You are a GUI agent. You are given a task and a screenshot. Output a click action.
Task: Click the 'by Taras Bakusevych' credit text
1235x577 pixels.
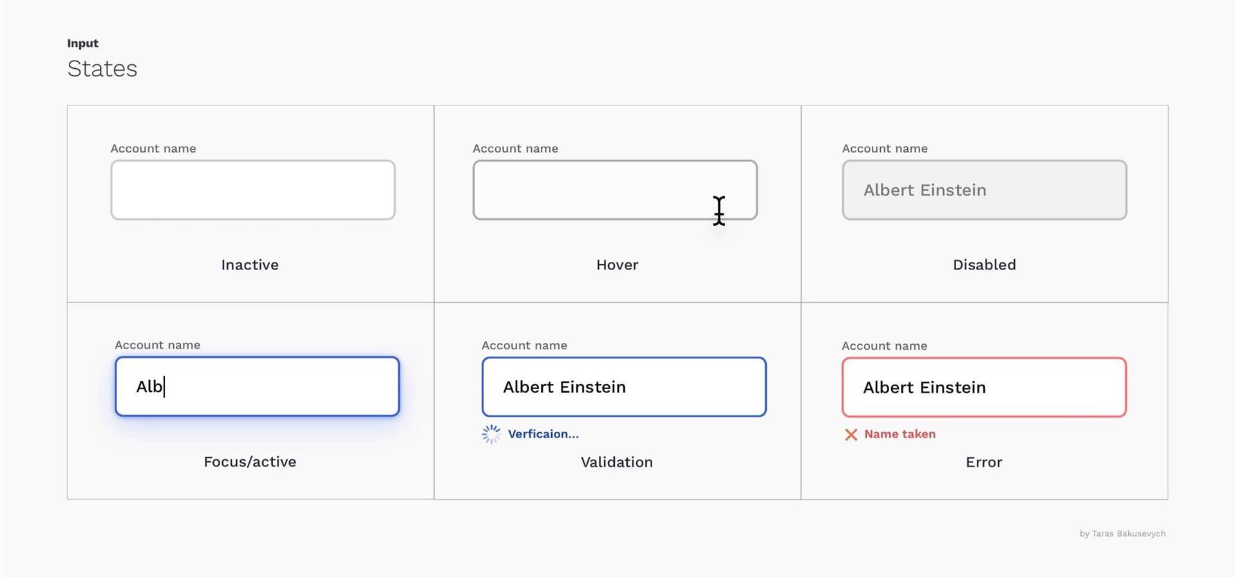(1122, 534)
